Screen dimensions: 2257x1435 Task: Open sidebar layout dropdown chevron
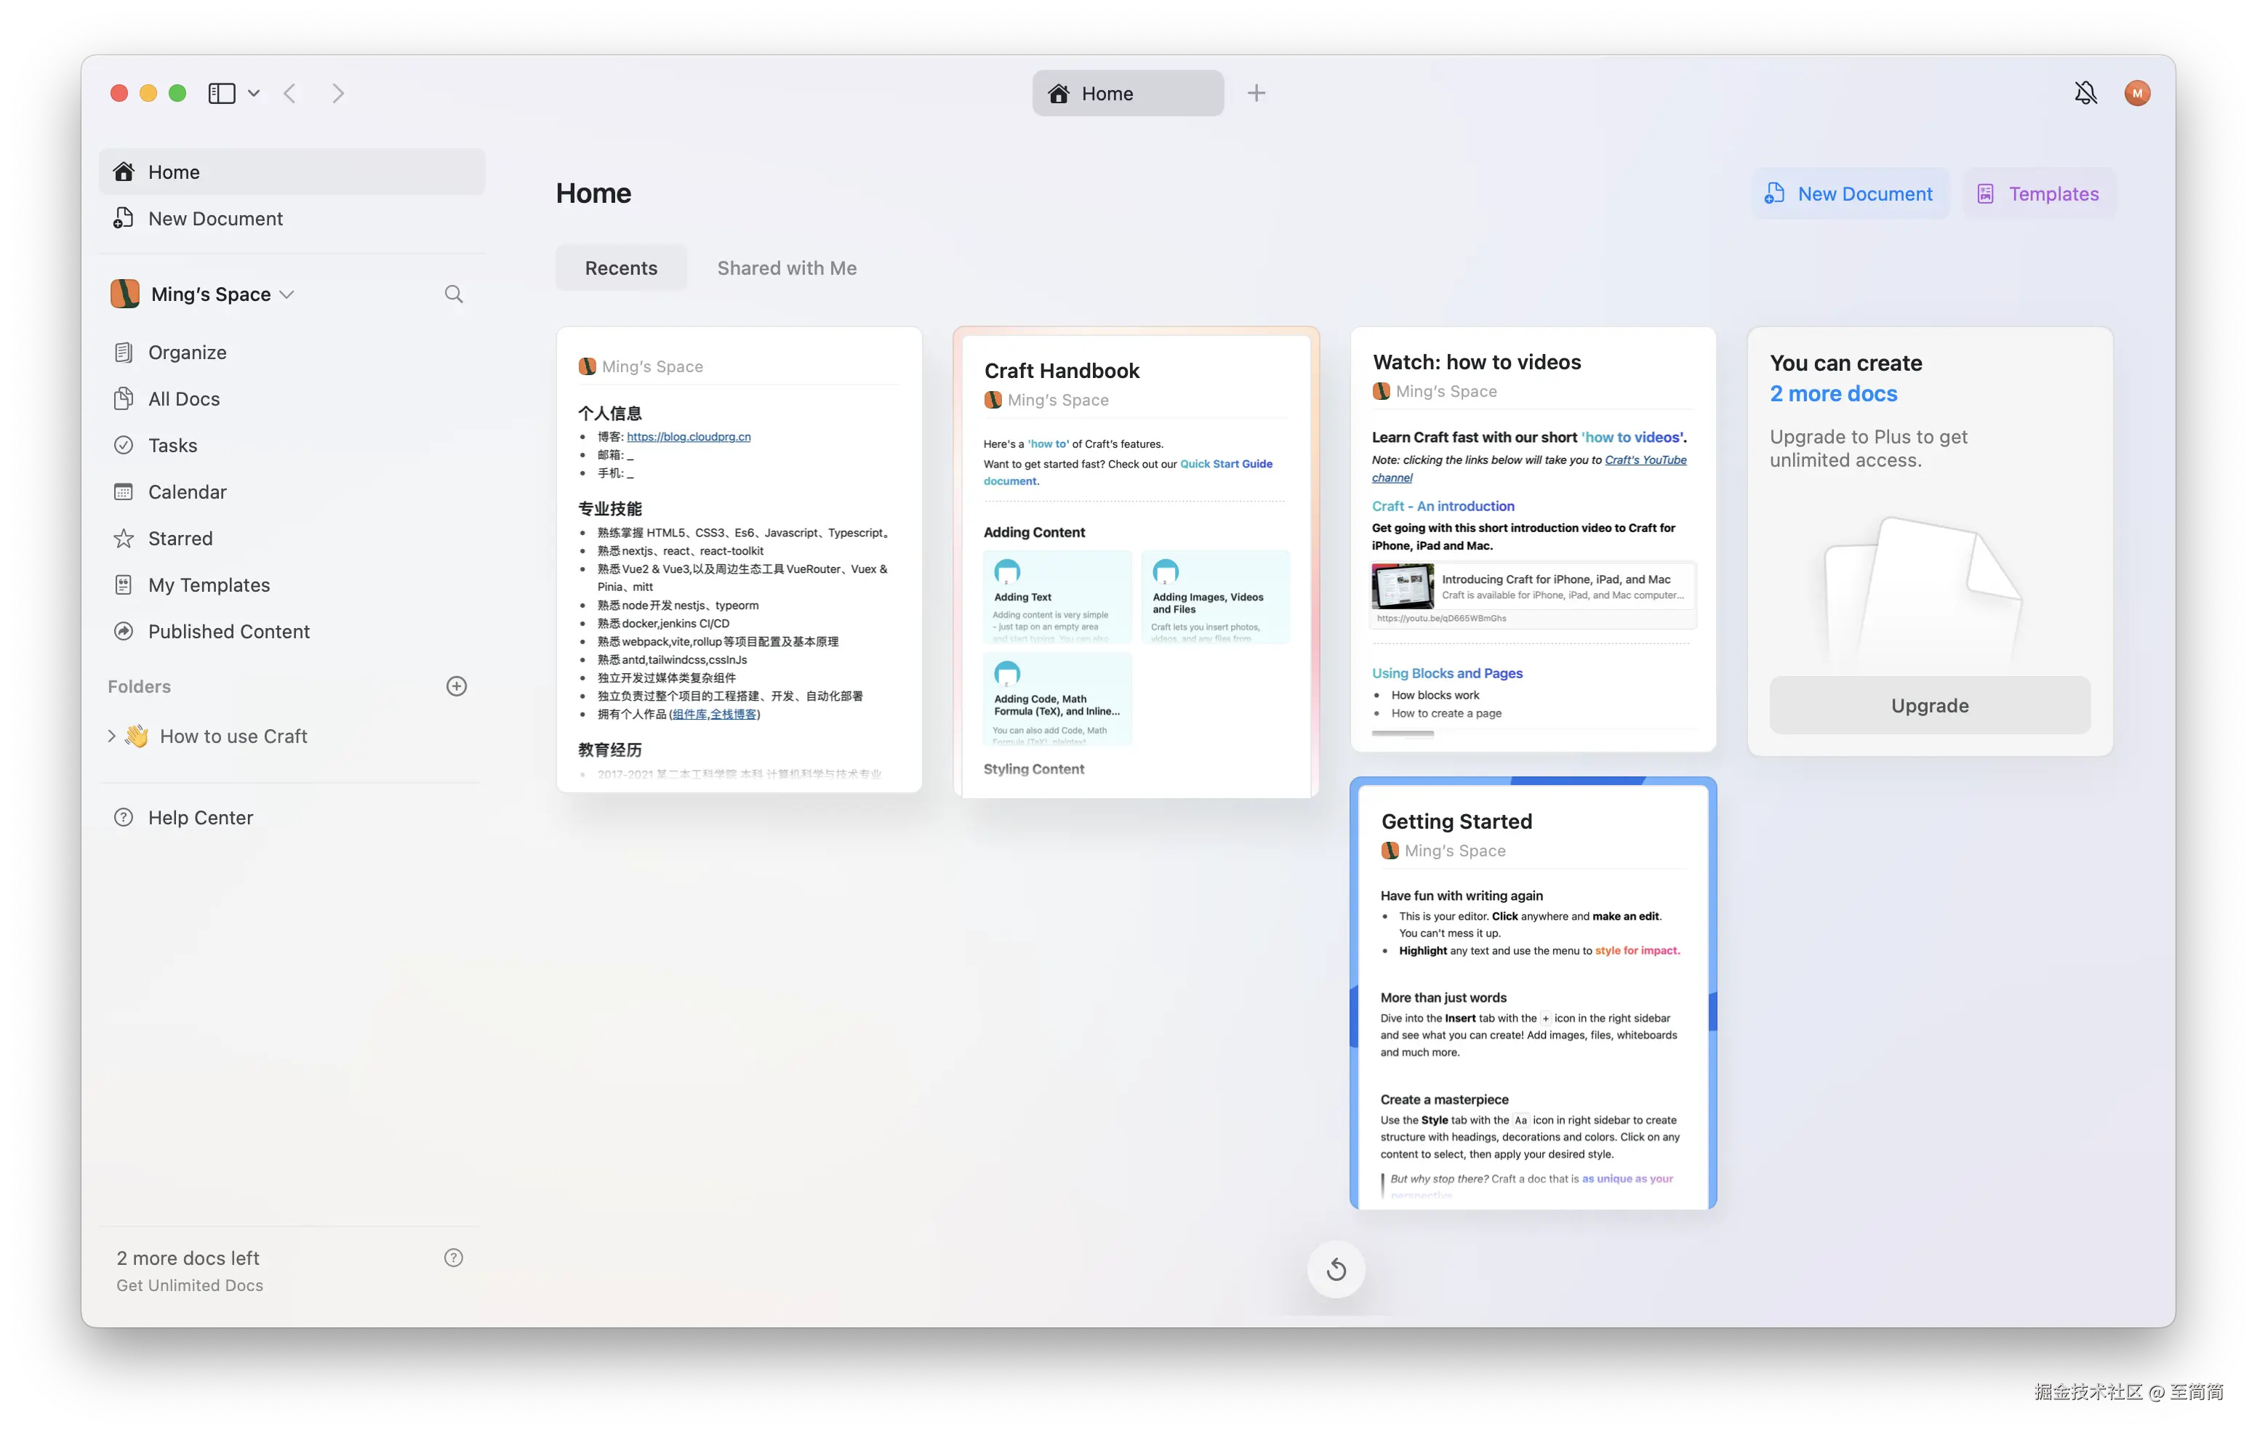254,93
